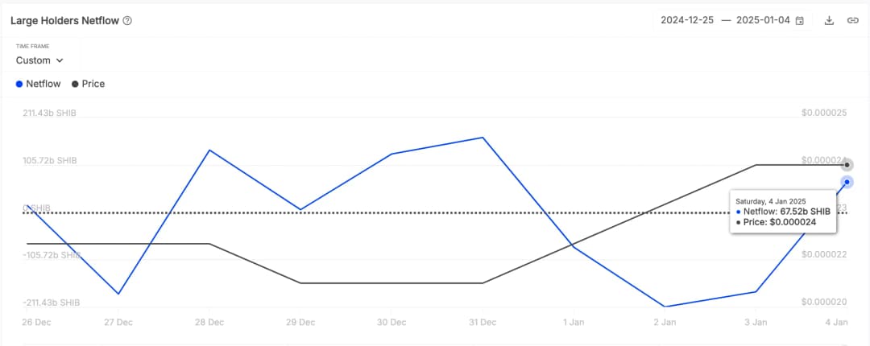Click the Netflow line peak at 31 Dec
The width and height of the screenshot is (870, 346).
click(483, 138)
